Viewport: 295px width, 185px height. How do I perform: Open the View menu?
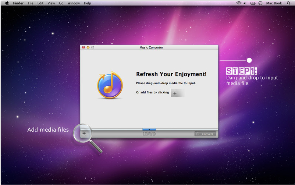click(51, 3)
